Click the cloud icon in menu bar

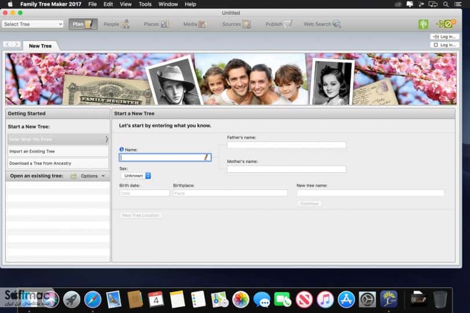[398, 4]
